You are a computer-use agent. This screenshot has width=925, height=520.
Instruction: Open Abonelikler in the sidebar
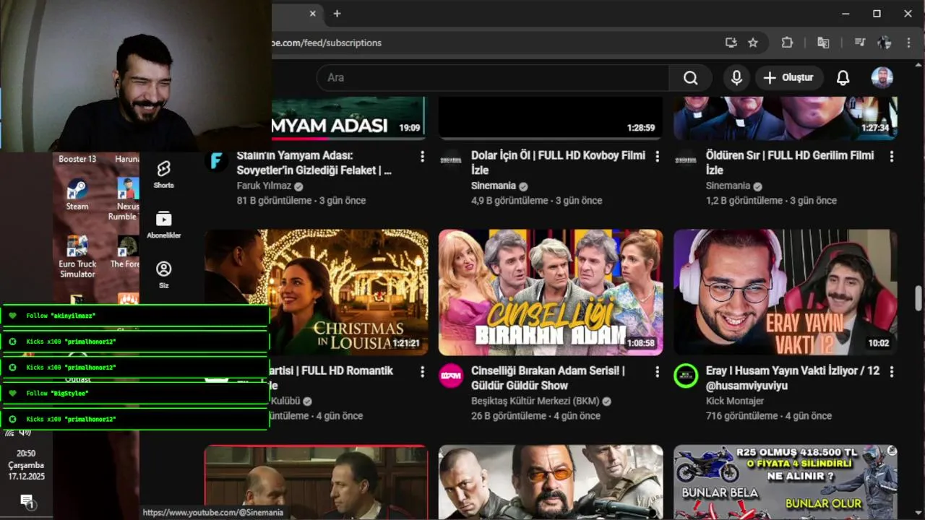point(163,225)
